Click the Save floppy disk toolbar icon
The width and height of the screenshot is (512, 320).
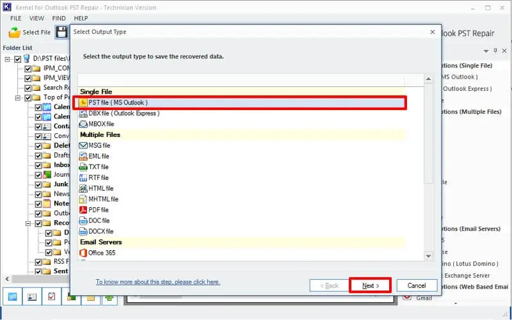click(61, 33)
